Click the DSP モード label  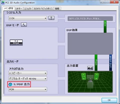(x=12, y=25)
